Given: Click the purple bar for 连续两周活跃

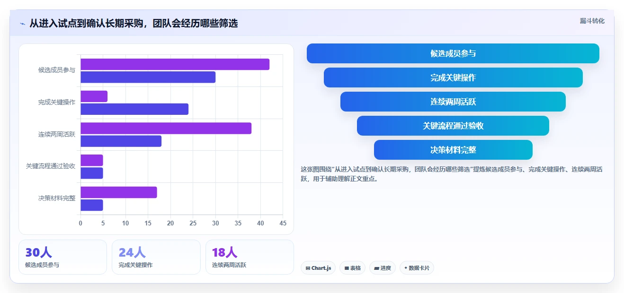Looking at the screenshot, I should pos(166,129).
